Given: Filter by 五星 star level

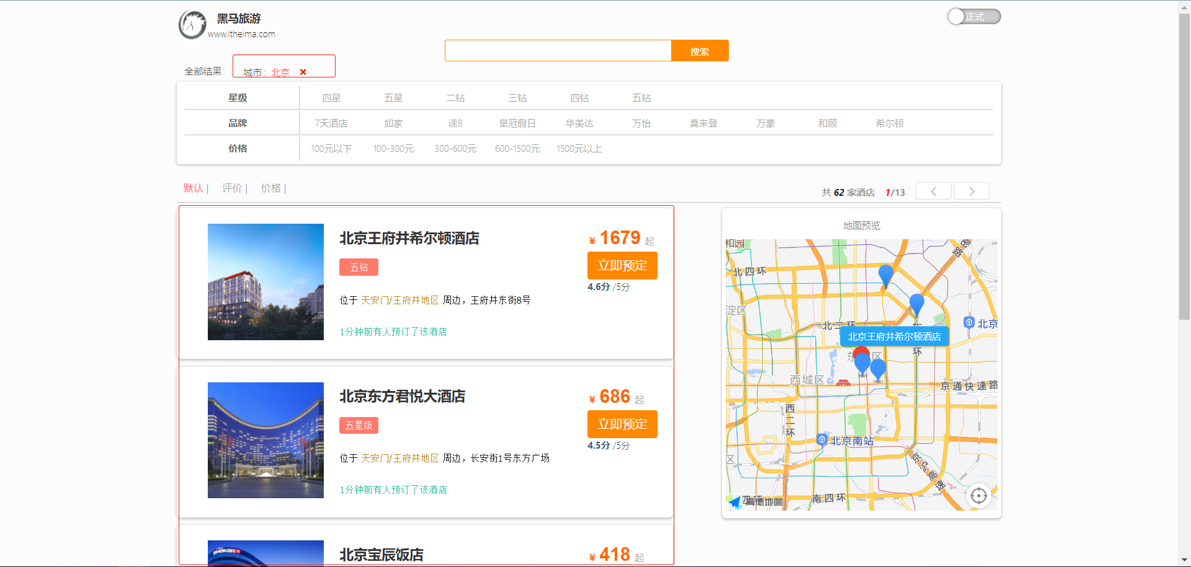Looking at the screenshot, I should pyautogui.click(x=393, y=98).
